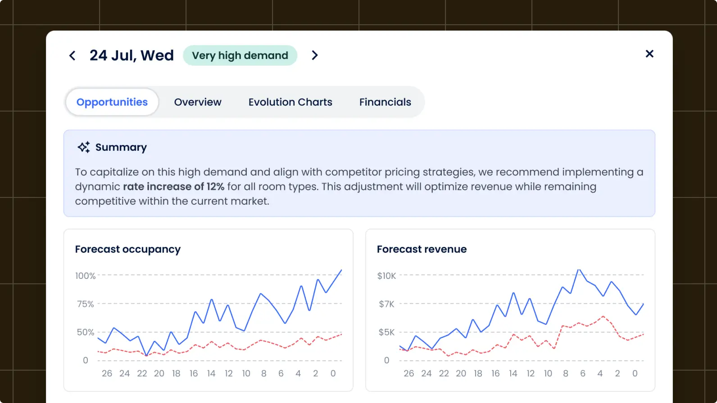Click the $7K label on revenue chart
The image size is (717, 403).
click(x=386, y=304)
